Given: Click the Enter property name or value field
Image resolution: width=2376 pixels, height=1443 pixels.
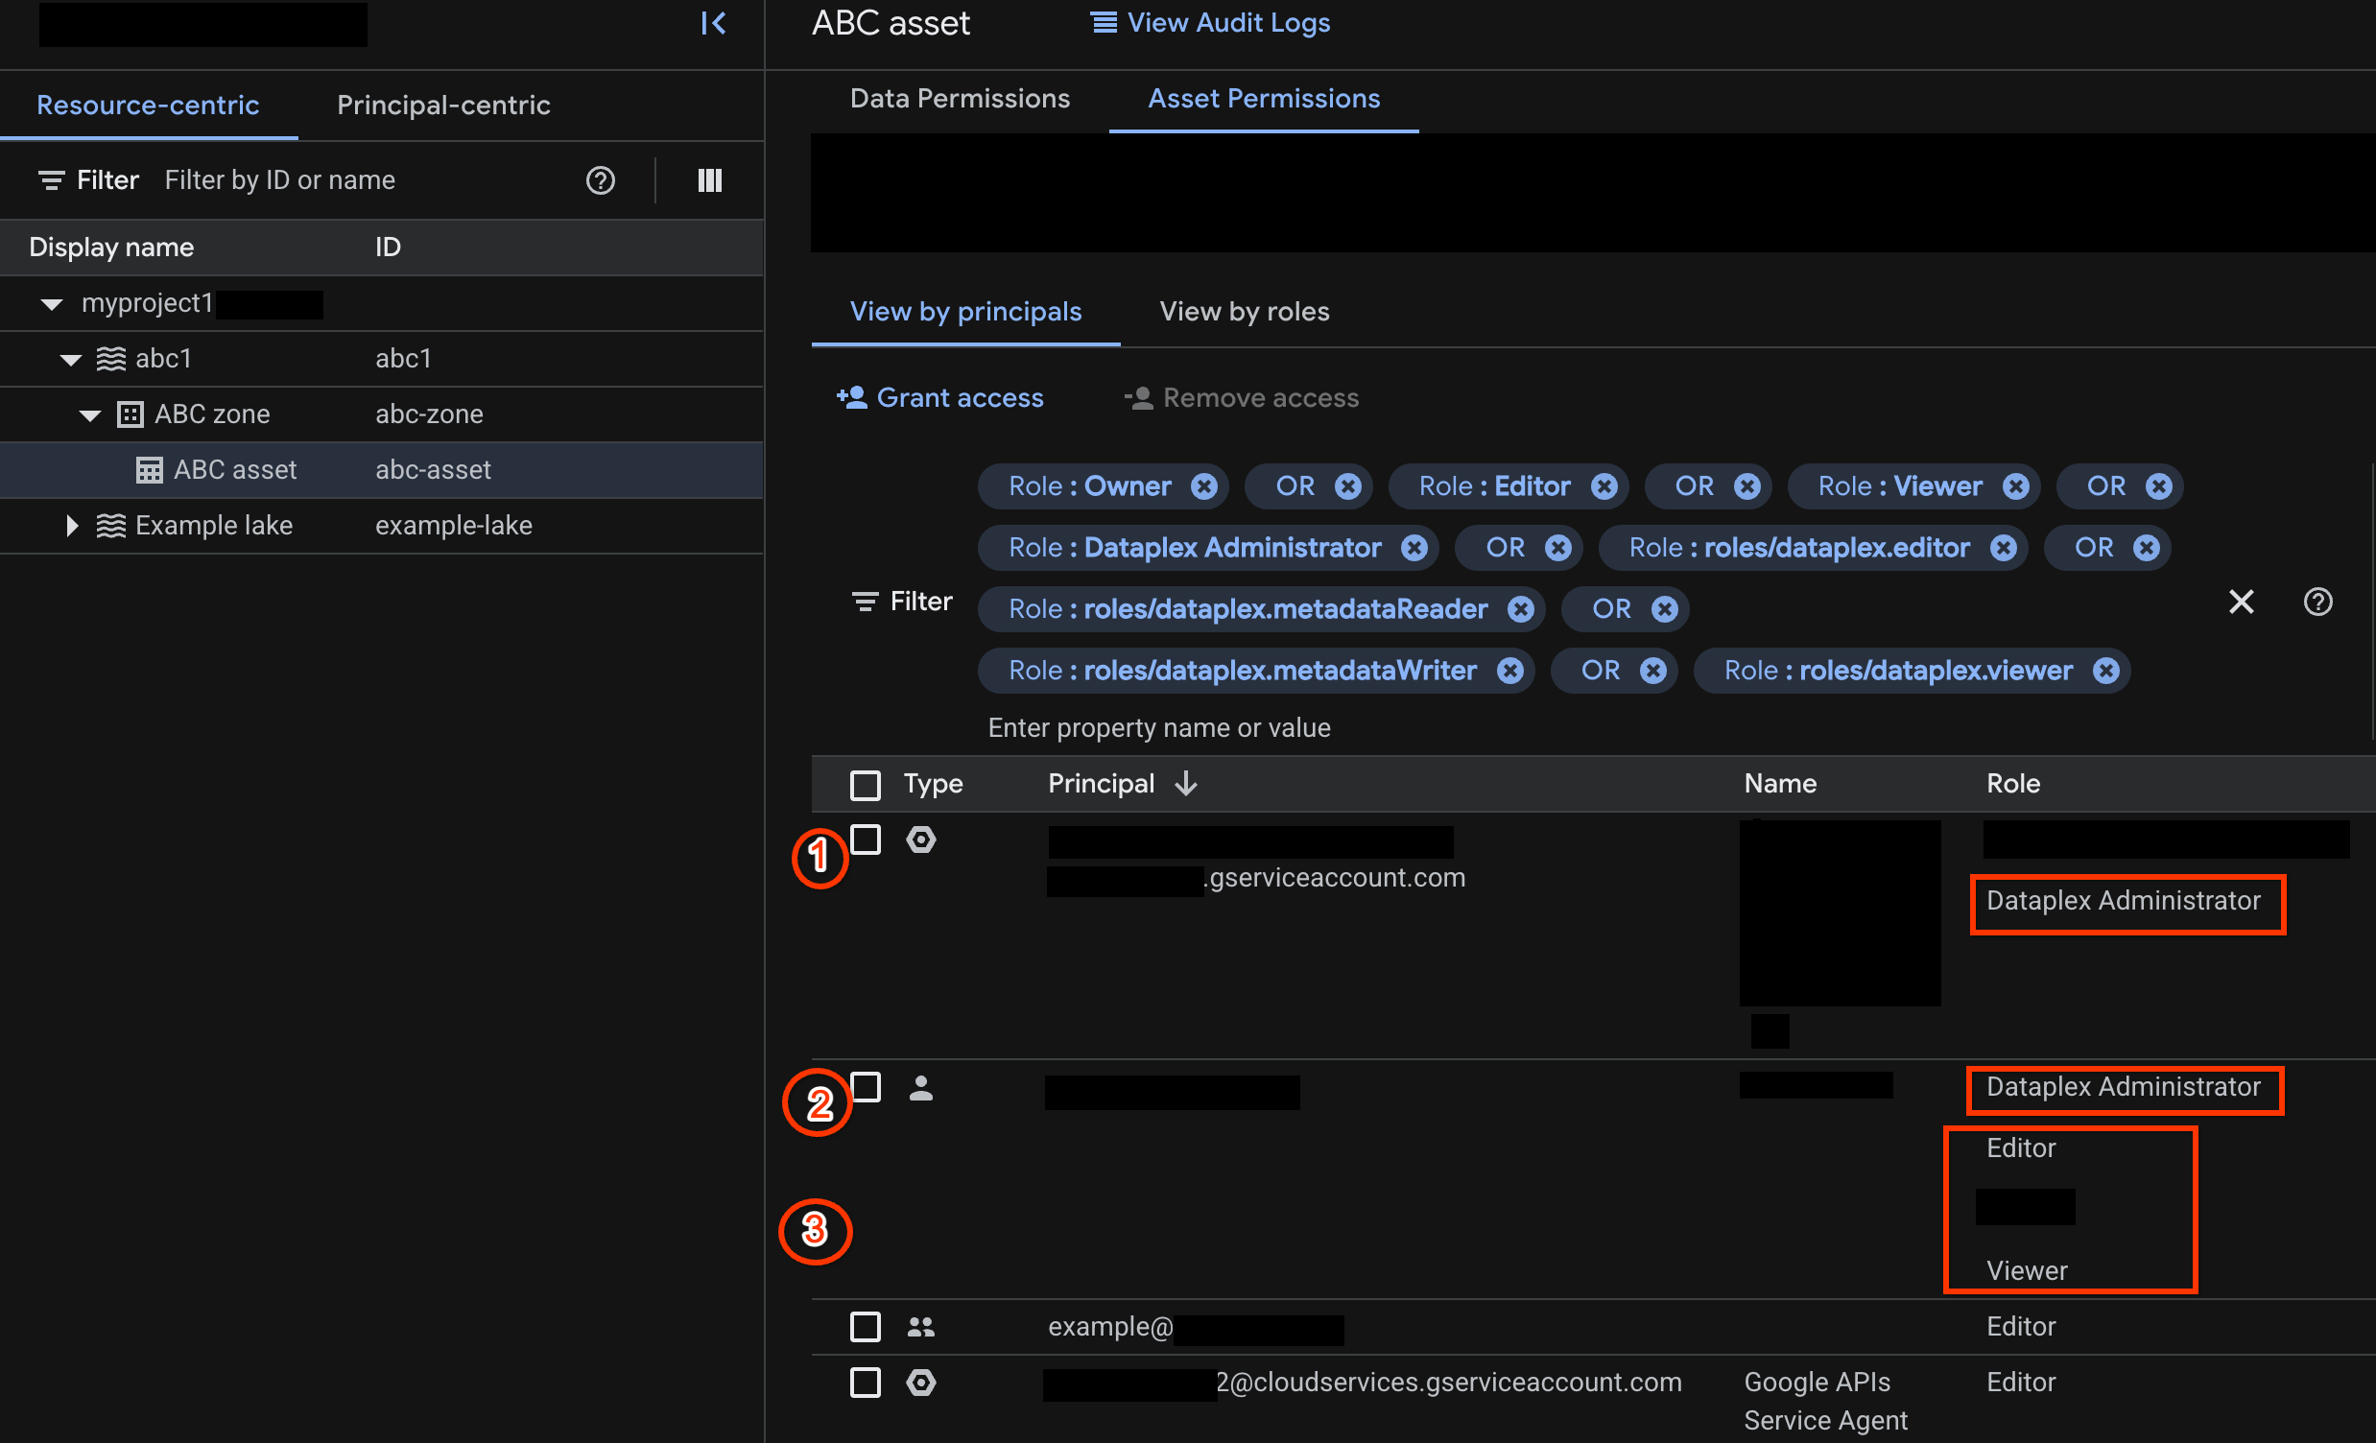Looking at the screenshot, I should click(x=1158, y=728).
